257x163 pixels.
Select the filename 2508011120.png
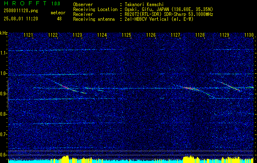21,11
